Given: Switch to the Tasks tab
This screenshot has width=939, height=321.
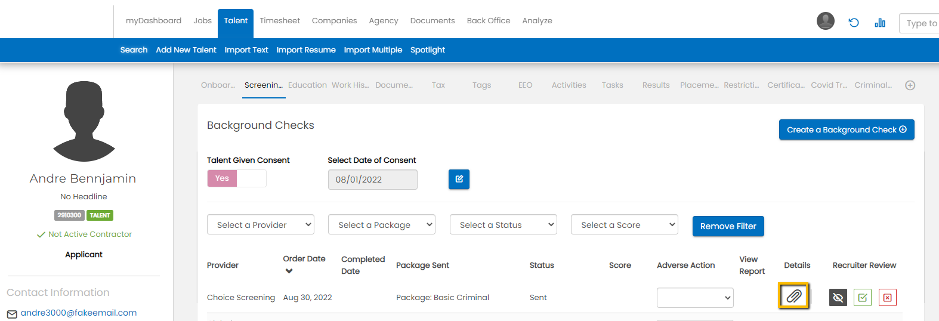Looking at the screenshot, I should [613, 85].
